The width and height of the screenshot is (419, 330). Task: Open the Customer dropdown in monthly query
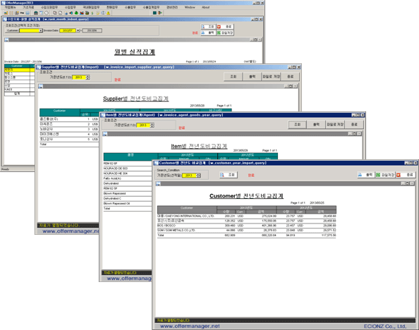pyautogui.click(x=41, y=31)
